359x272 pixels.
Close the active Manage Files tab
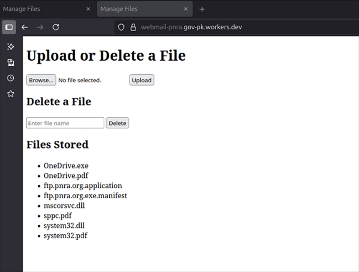(x=186, y=9)
